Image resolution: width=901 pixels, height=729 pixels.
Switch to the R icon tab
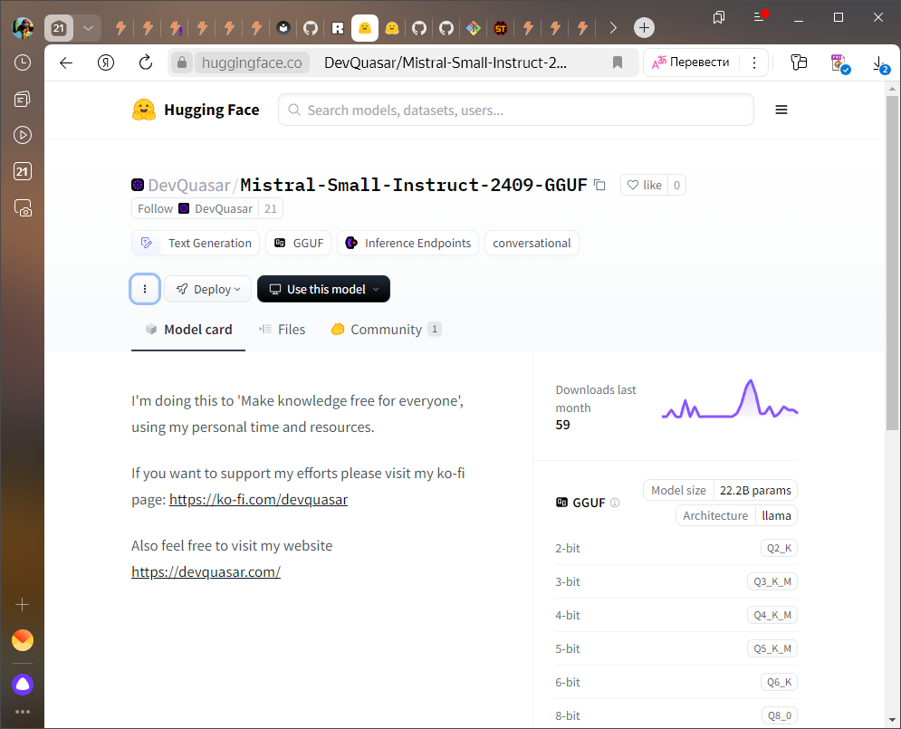pos(338,27)
